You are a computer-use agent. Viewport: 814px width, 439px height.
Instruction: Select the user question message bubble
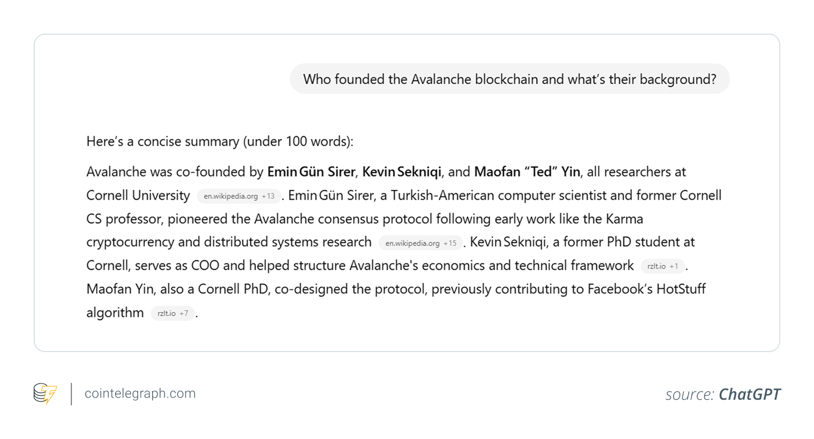509,79
